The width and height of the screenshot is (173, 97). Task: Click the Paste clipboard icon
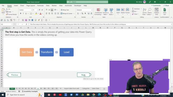tap(3, 10)
